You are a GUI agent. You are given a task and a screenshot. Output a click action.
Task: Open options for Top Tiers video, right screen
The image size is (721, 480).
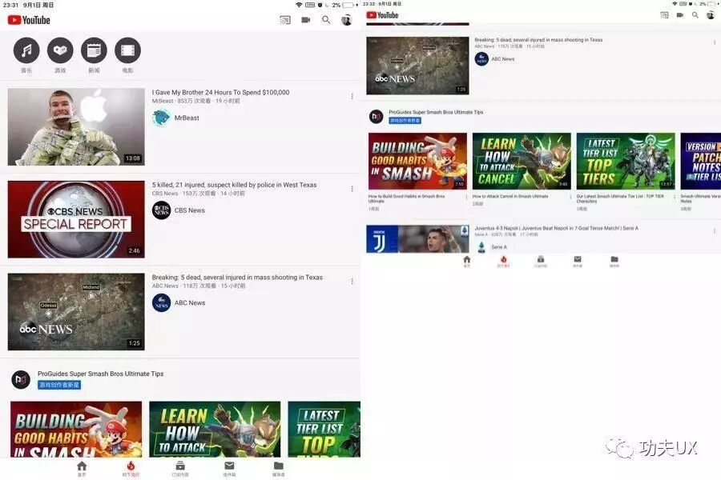pos(675,197)
